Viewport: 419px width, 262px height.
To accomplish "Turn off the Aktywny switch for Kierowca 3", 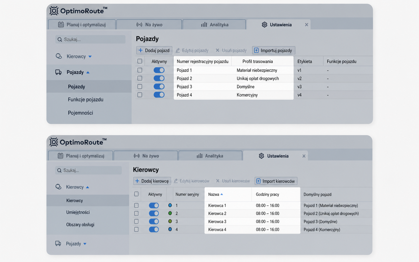I will pyautogui.click(x=154, y=221).
